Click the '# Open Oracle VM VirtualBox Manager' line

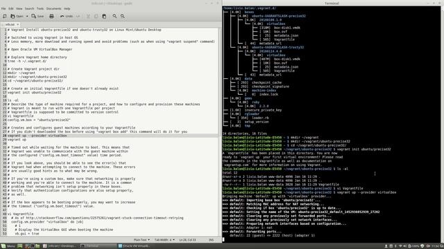point(40,49)
